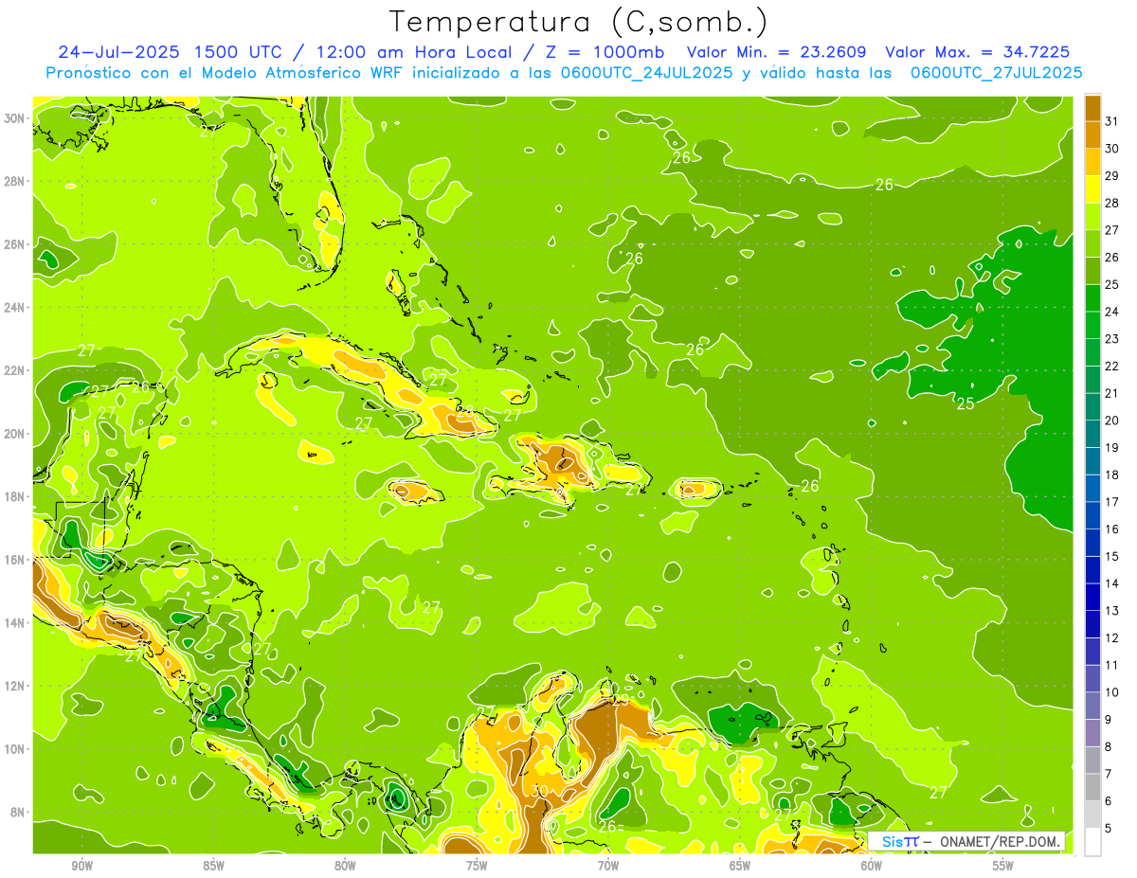
Task: Click the latitude axis label 14N
Action: 16,622
